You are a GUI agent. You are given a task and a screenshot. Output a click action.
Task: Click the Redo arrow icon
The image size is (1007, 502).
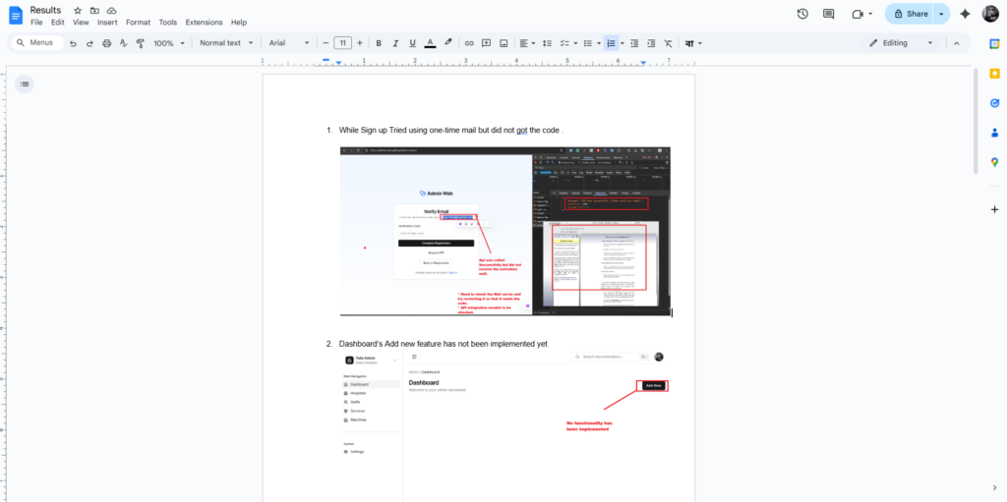(x=89, y=43)
